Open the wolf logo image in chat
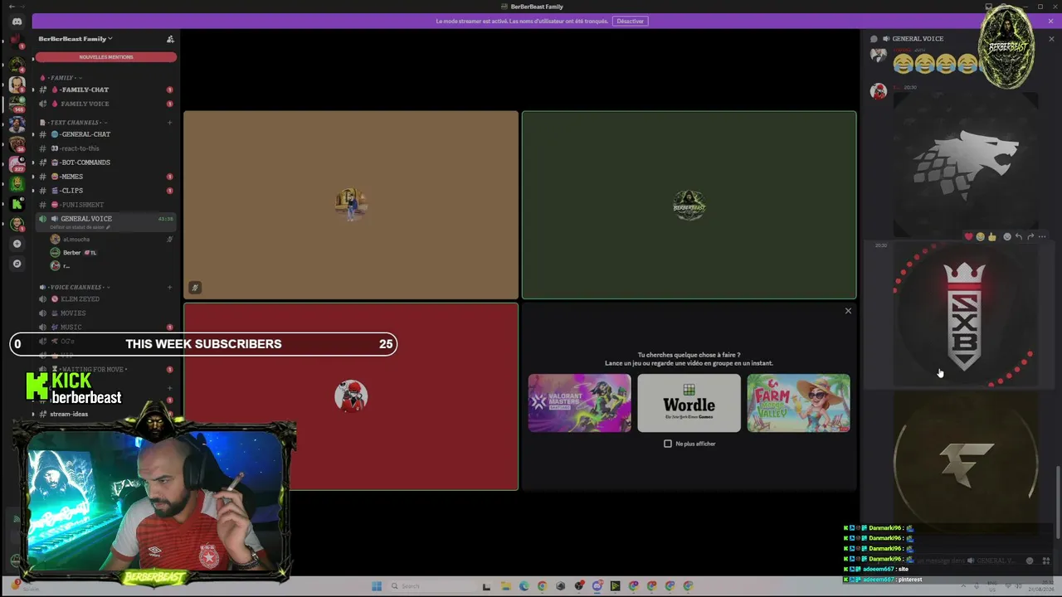 click(x=966, y=164)
